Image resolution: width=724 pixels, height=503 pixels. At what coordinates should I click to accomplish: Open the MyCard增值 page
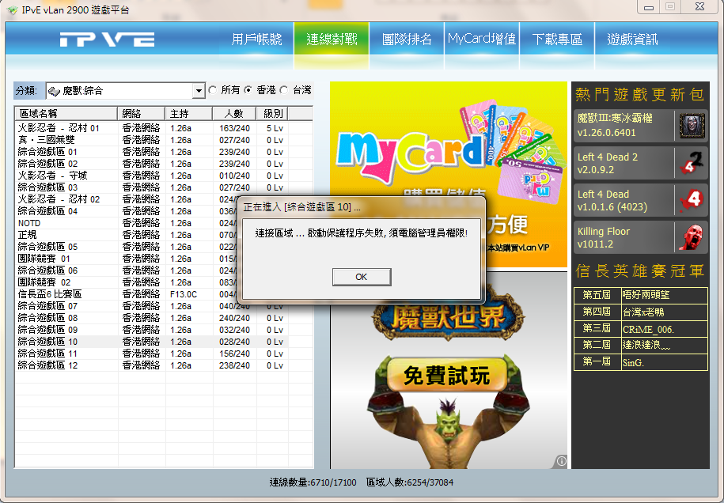[x=482, y=39]
